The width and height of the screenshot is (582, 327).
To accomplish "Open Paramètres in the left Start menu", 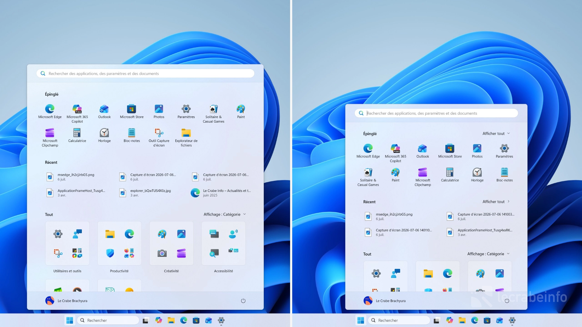I will pos(186,111).
